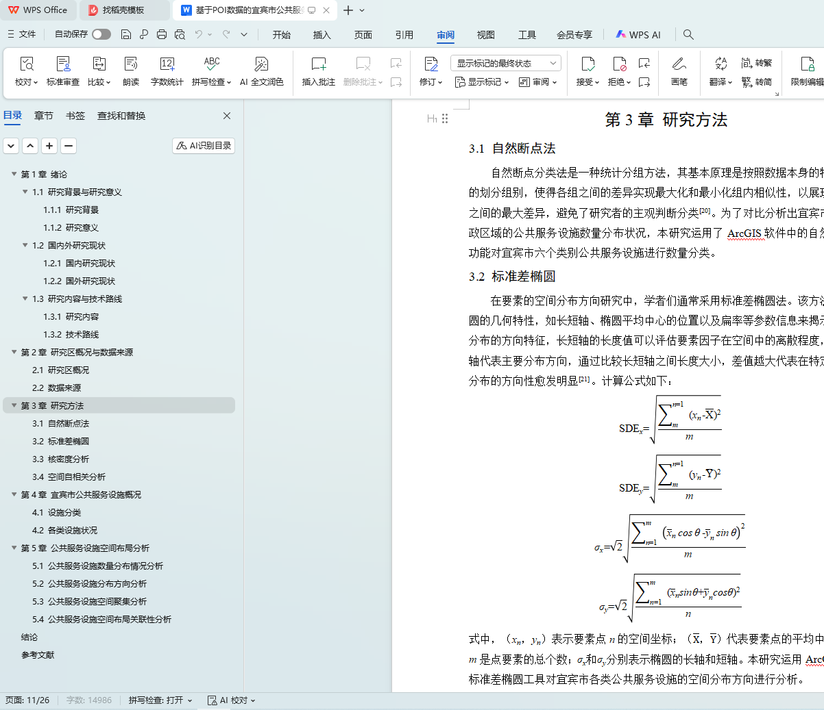The height and width of the screenshot is (710, 824).
Task: Close the navigation side panel
Action: coord(227,116)
